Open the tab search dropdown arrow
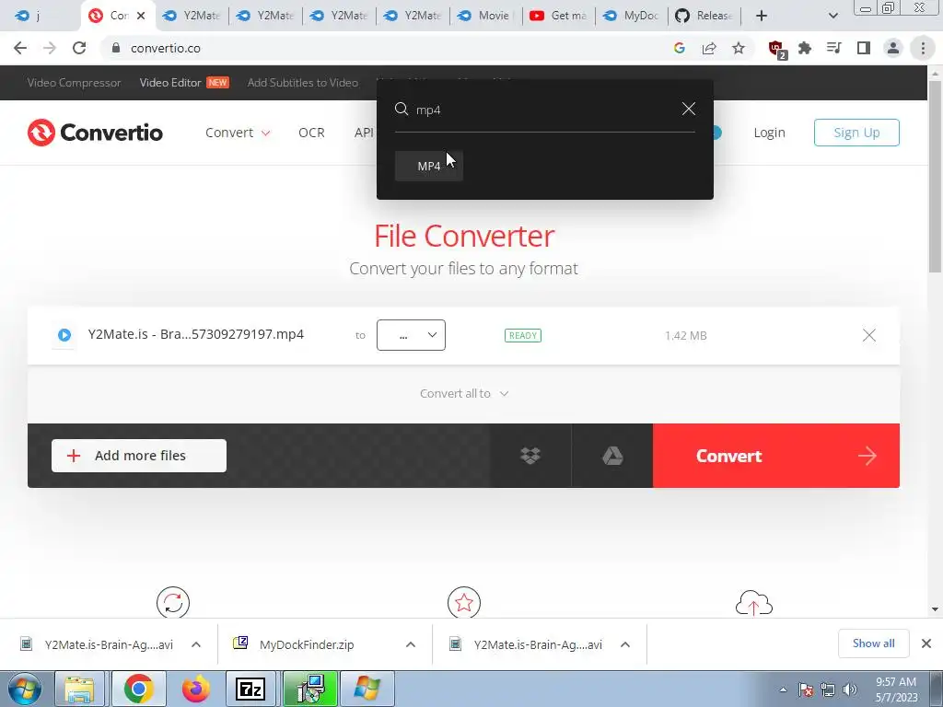 [x=832, y=16]
